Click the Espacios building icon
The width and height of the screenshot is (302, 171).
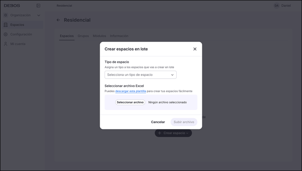coord(5,25)
